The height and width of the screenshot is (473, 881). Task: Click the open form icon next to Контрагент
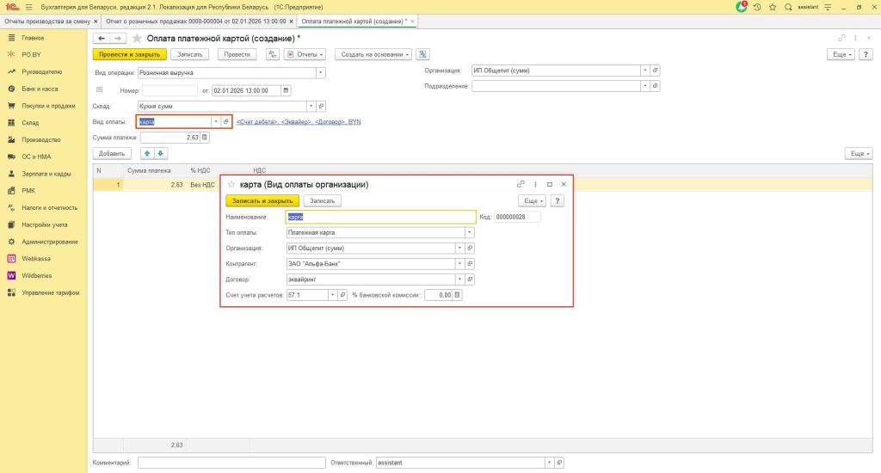click(x=471, y=264)
